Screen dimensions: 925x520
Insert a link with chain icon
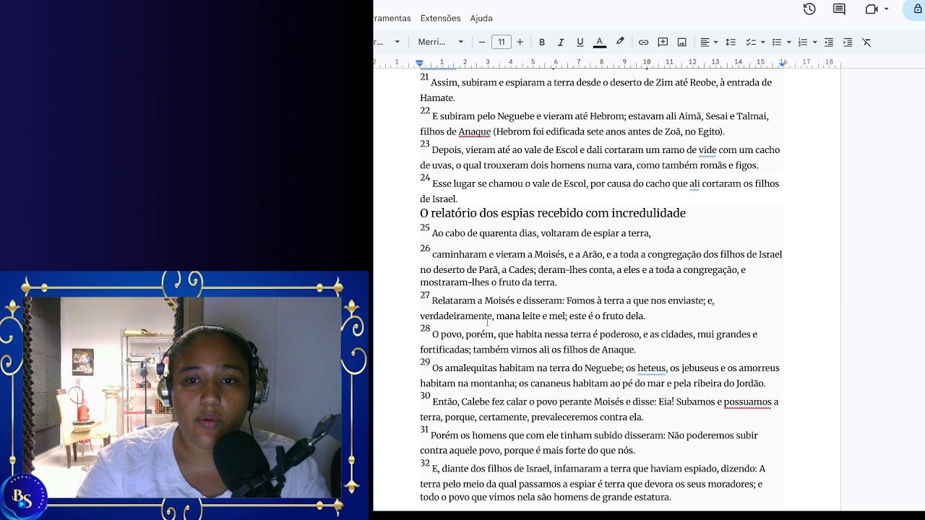(643, 42)
